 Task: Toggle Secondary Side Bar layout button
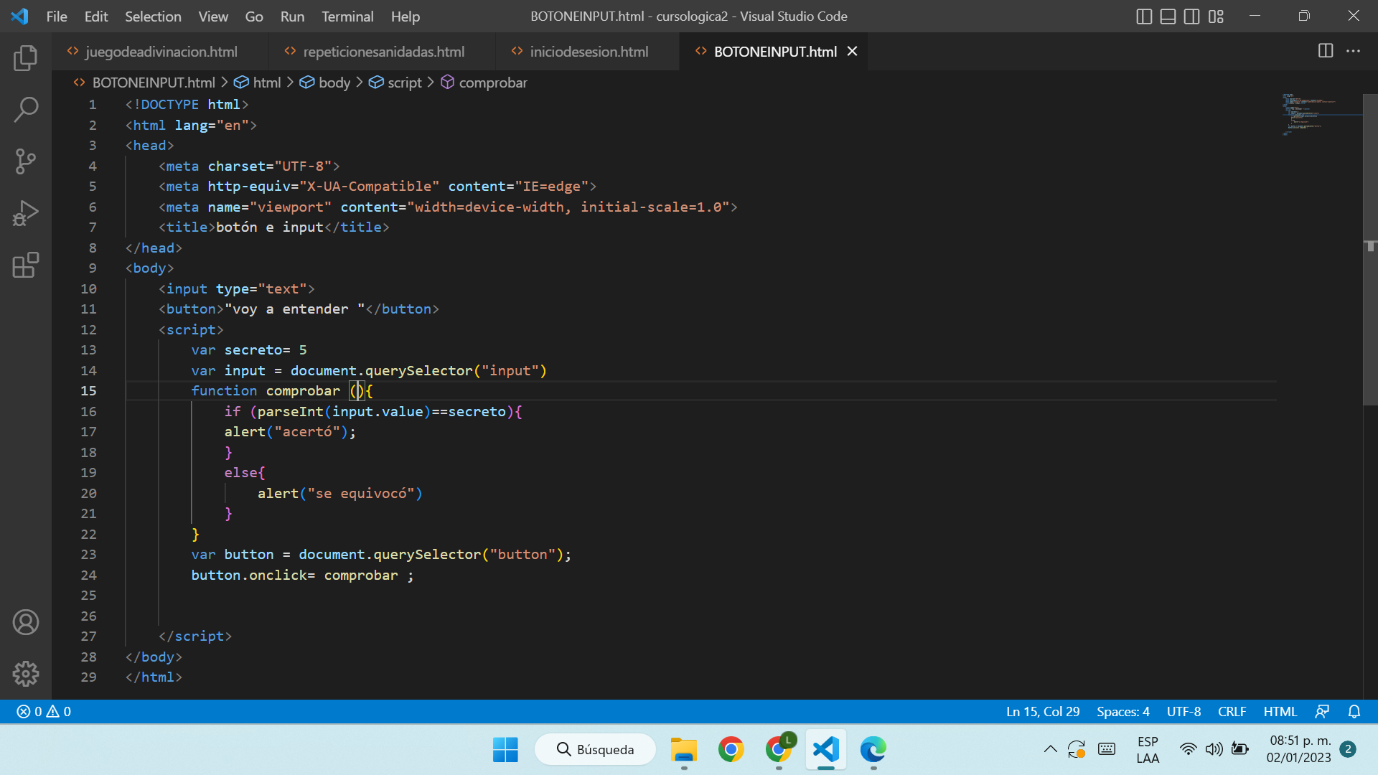pyautogui.click(x=1191, y=17)
